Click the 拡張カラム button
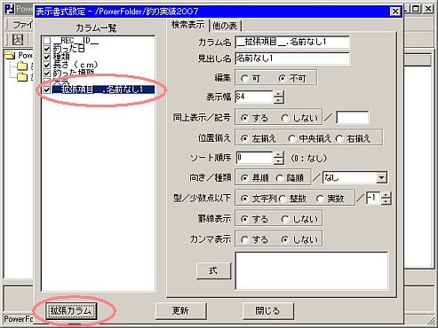Viewport: 438px width, 328px height. [71, 311]
